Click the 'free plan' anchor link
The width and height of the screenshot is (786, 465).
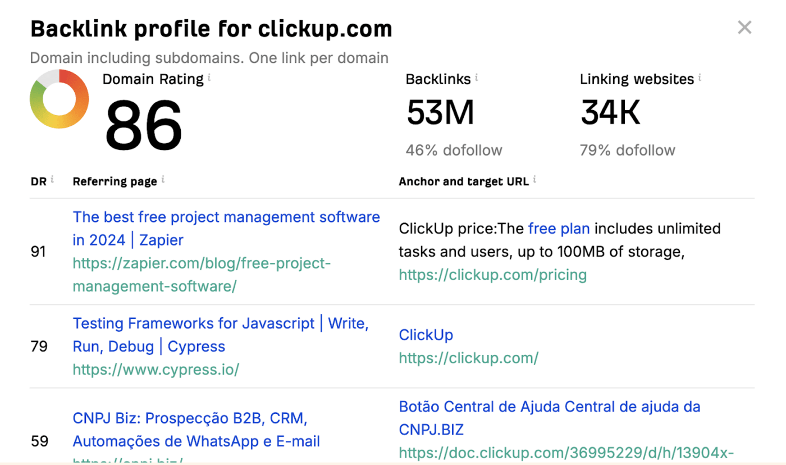[559, 229]
